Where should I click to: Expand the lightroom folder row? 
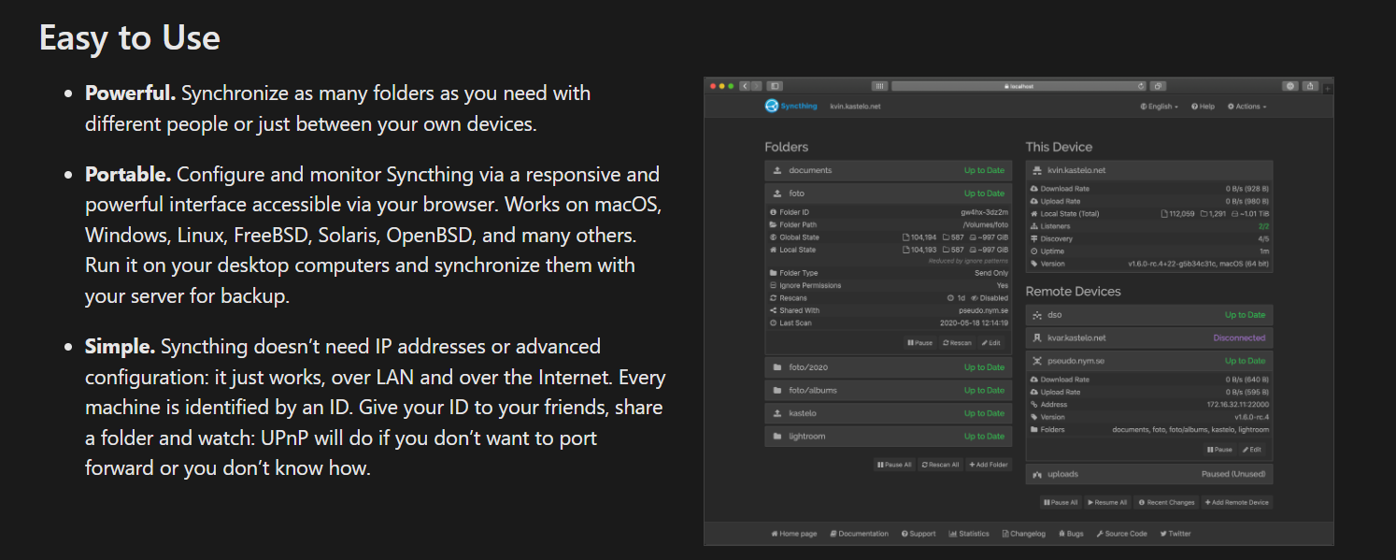point(888,436)
